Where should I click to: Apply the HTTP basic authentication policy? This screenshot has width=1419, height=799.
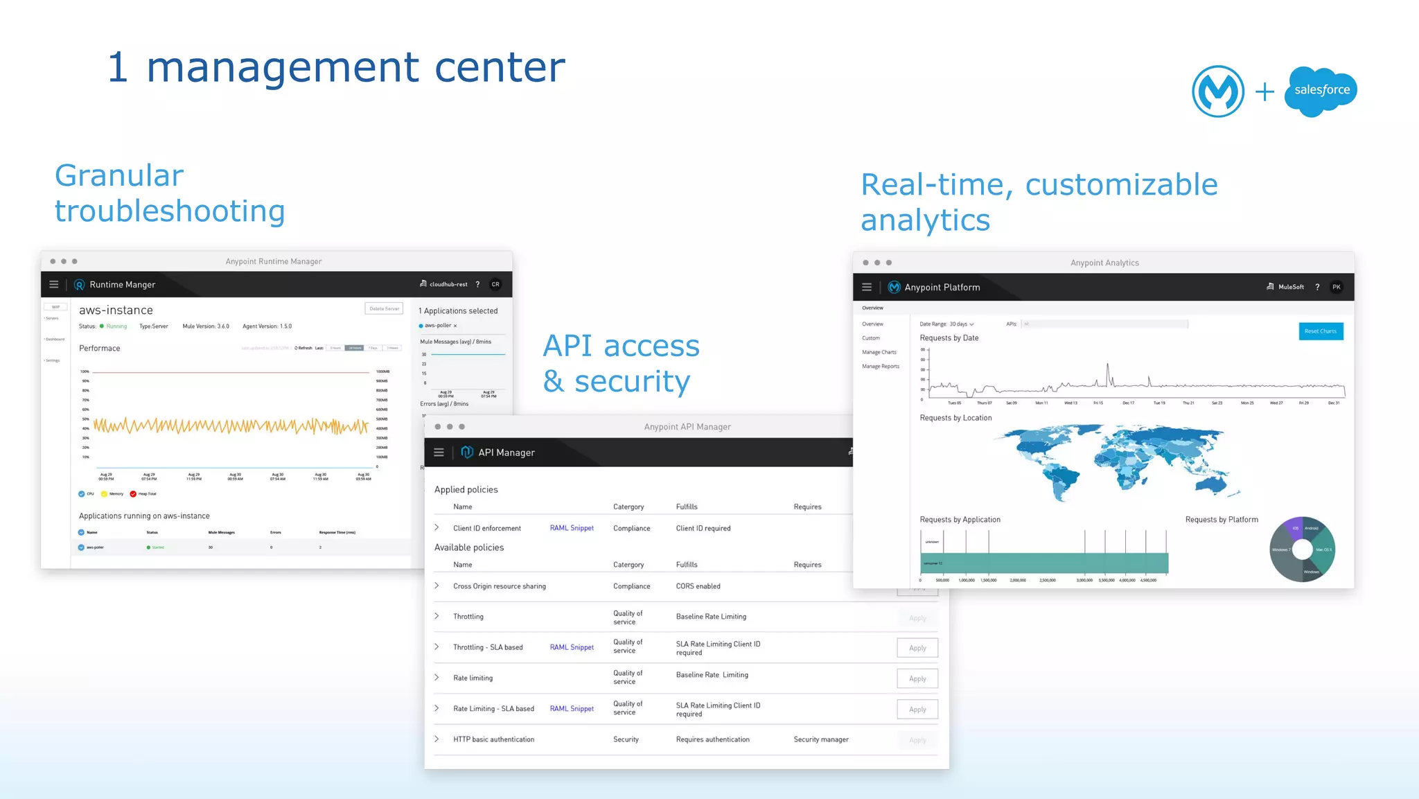tap(917, 740)
